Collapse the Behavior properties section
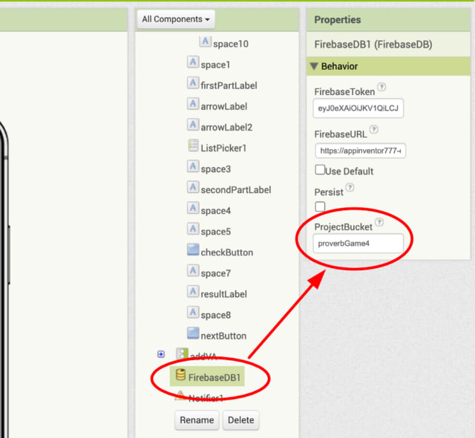Viewport: 475px width, 438px height. [x=315, y=66]
